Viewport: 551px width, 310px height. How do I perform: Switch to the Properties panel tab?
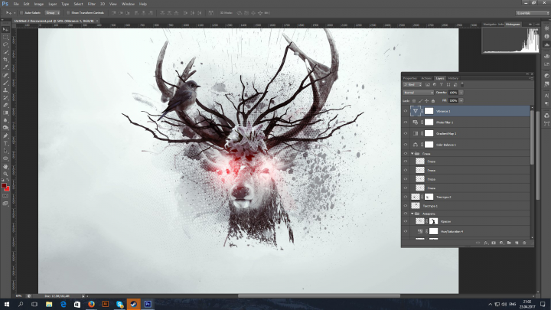click(410, 78)
